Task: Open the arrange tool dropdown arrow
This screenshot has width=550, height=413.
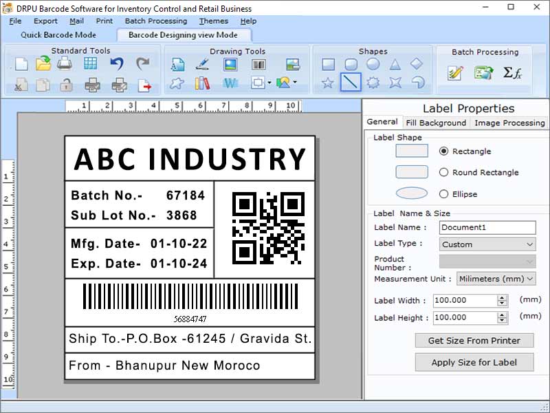Action: pos(269,84)
